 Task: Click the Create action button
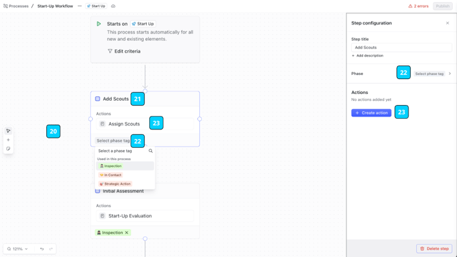[371, 112]
